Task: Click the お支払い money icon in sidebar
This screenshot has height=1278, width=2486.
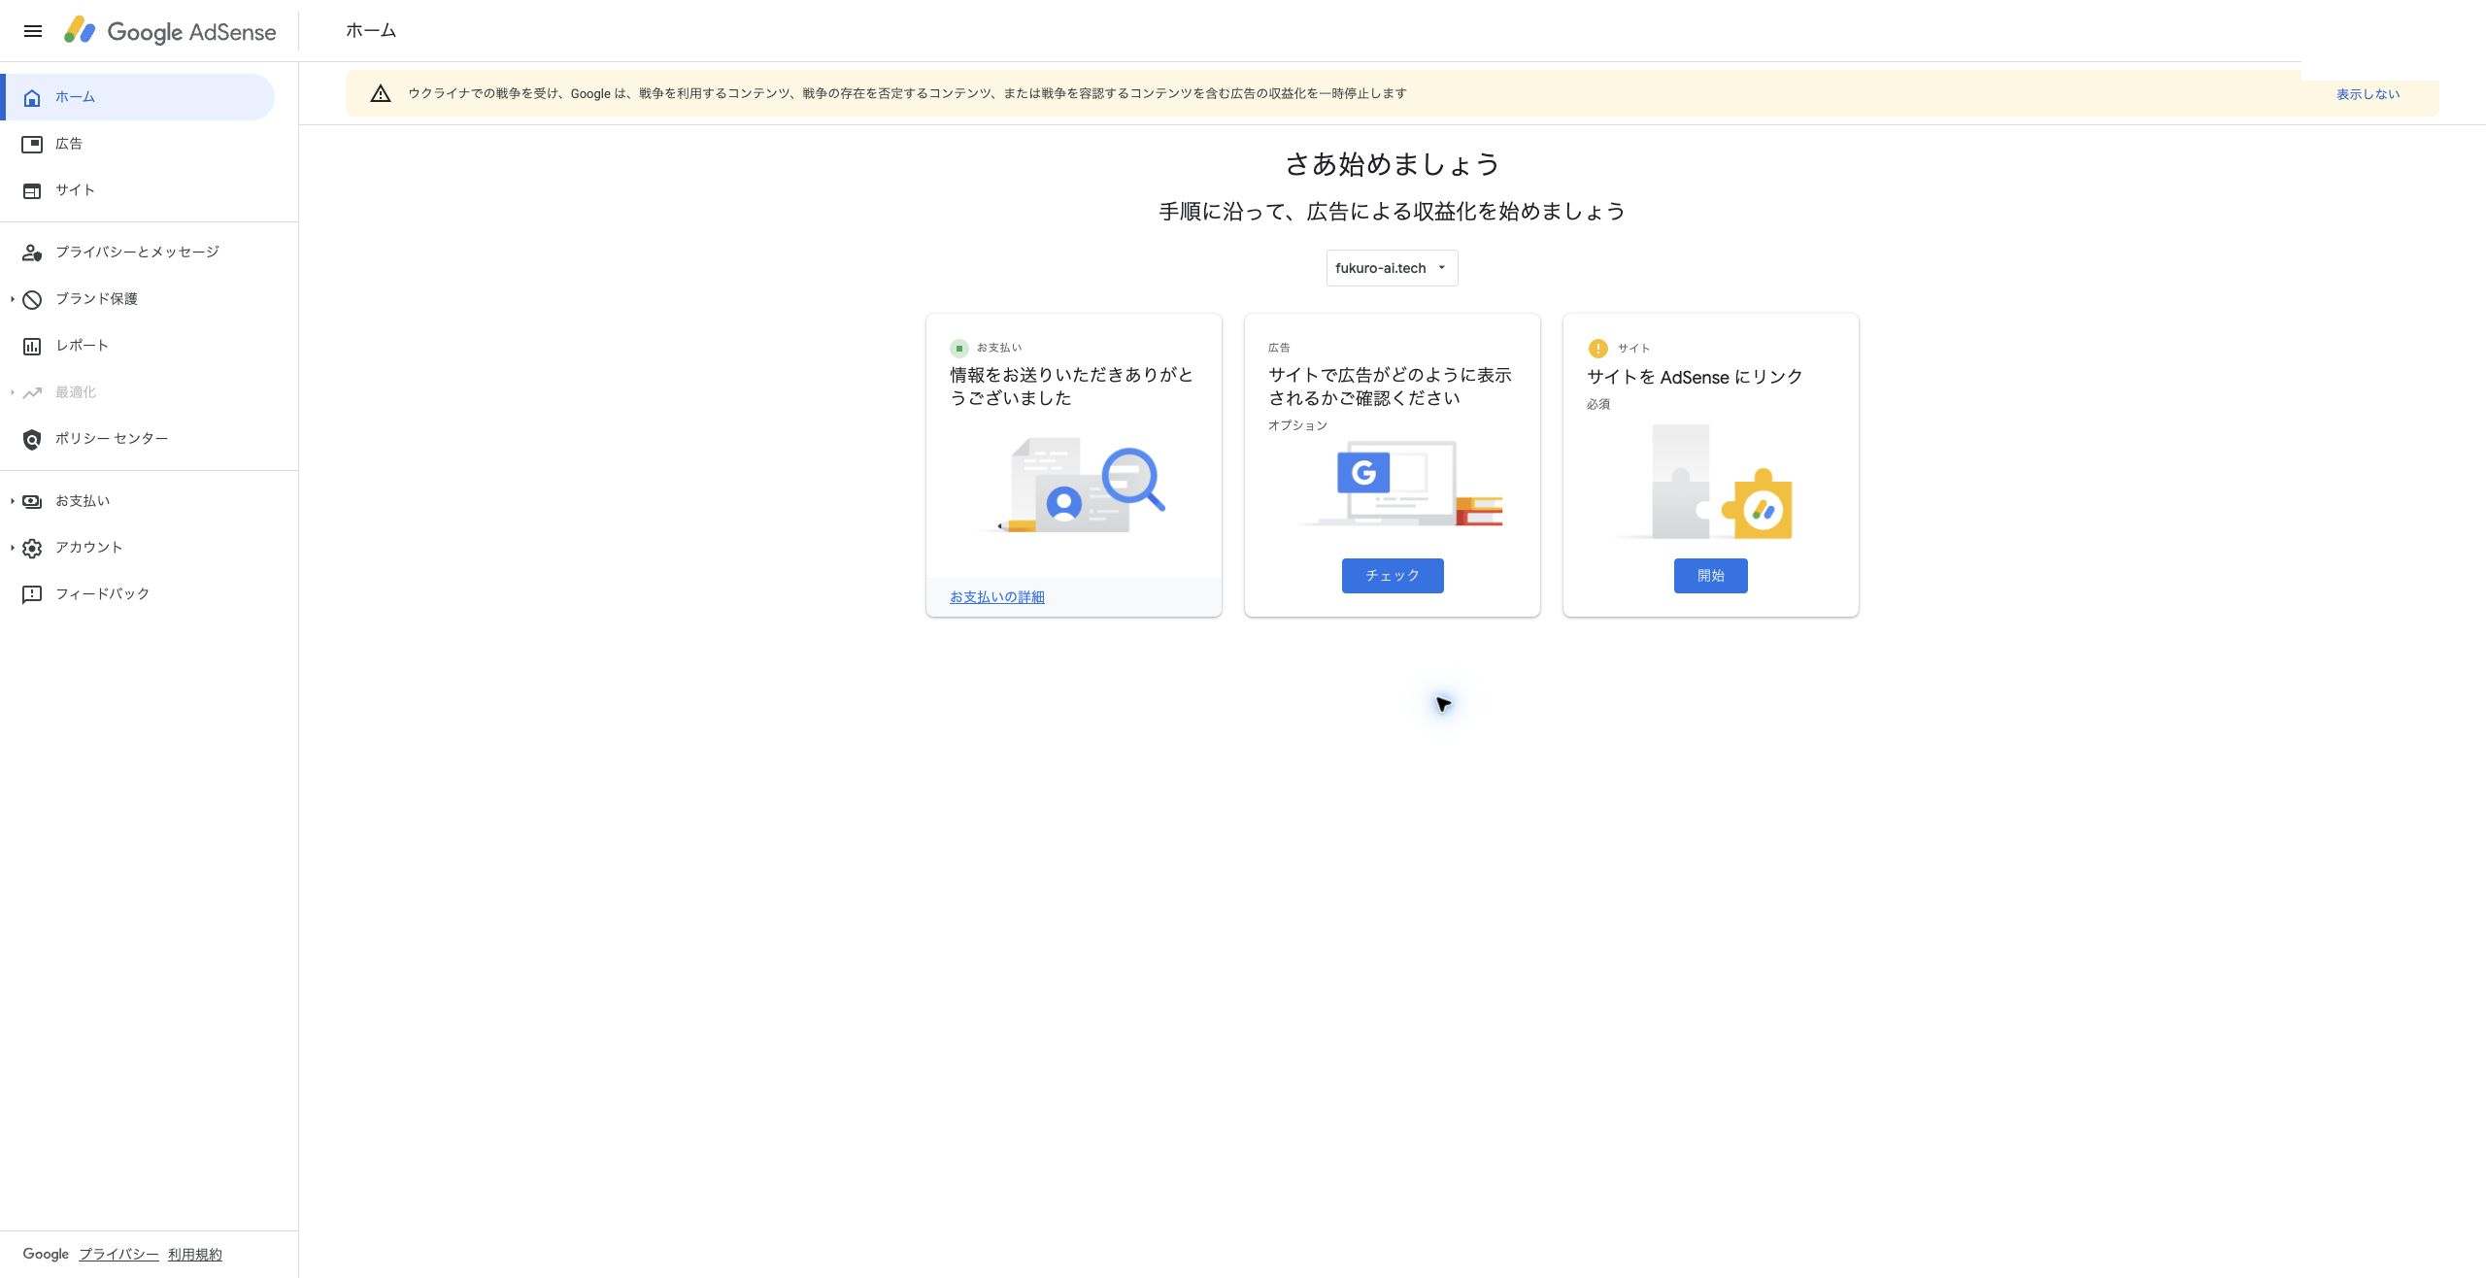Action: coord(32,501)
